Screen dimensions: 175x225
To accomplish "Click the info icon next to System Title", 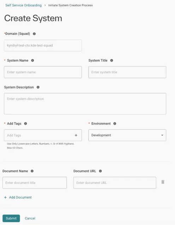I will pyautogui.click(x=112, y=60).
